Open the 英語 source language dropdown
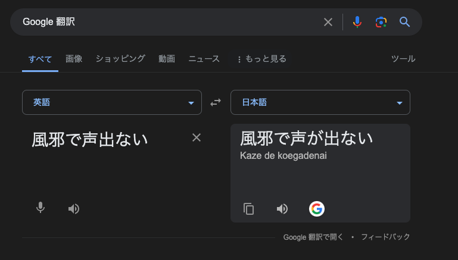Image resolution: width=458 pixels, height=260 pixels. pos(112,102)
